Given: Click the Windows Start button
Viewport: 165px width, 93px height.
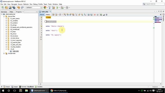Looking at the screenshot, I should coord(3,91).
